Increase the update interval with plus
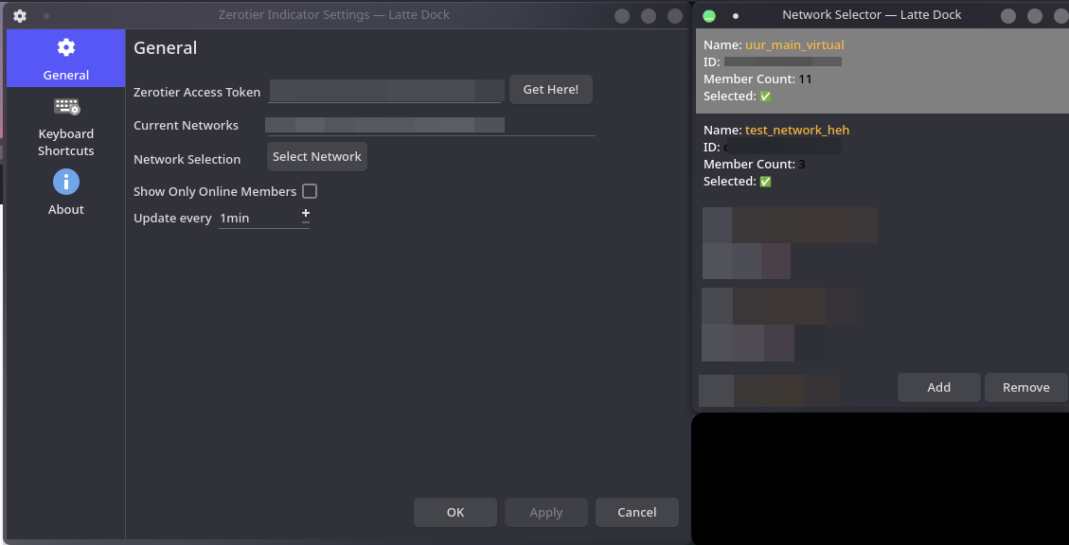Image resolution: width=1069 pixels, height=545 pixels. [306, 213]
